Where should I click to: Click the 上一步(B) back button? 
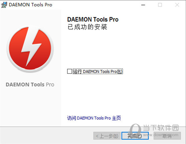107,136
